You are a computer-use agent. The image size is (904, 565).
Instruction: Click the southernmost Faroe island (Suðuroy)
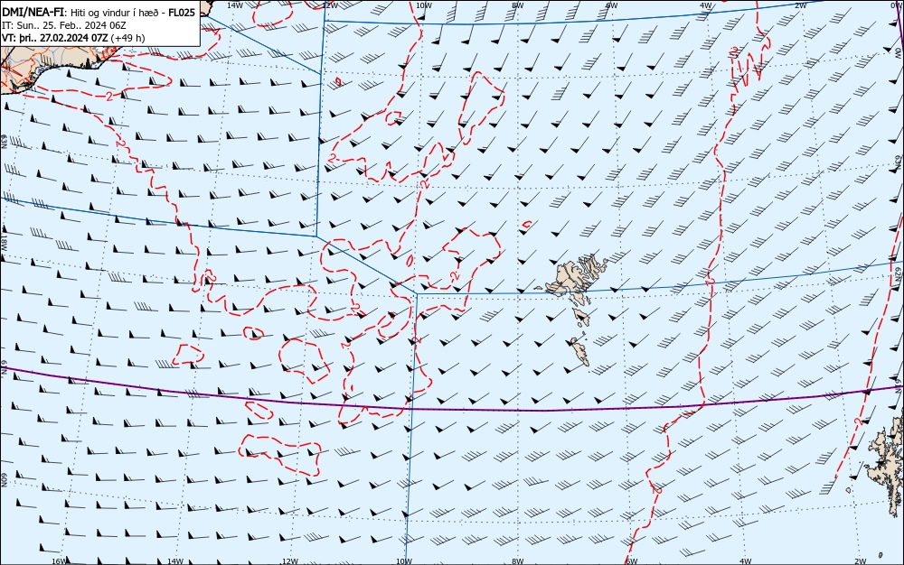click(579, 351)
